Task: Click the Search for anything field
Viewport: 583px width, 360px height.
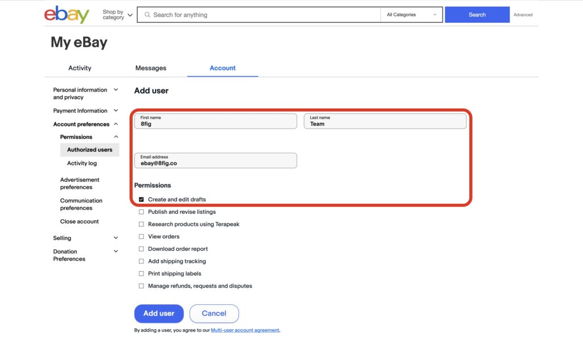Action: (x=259, y=15)
